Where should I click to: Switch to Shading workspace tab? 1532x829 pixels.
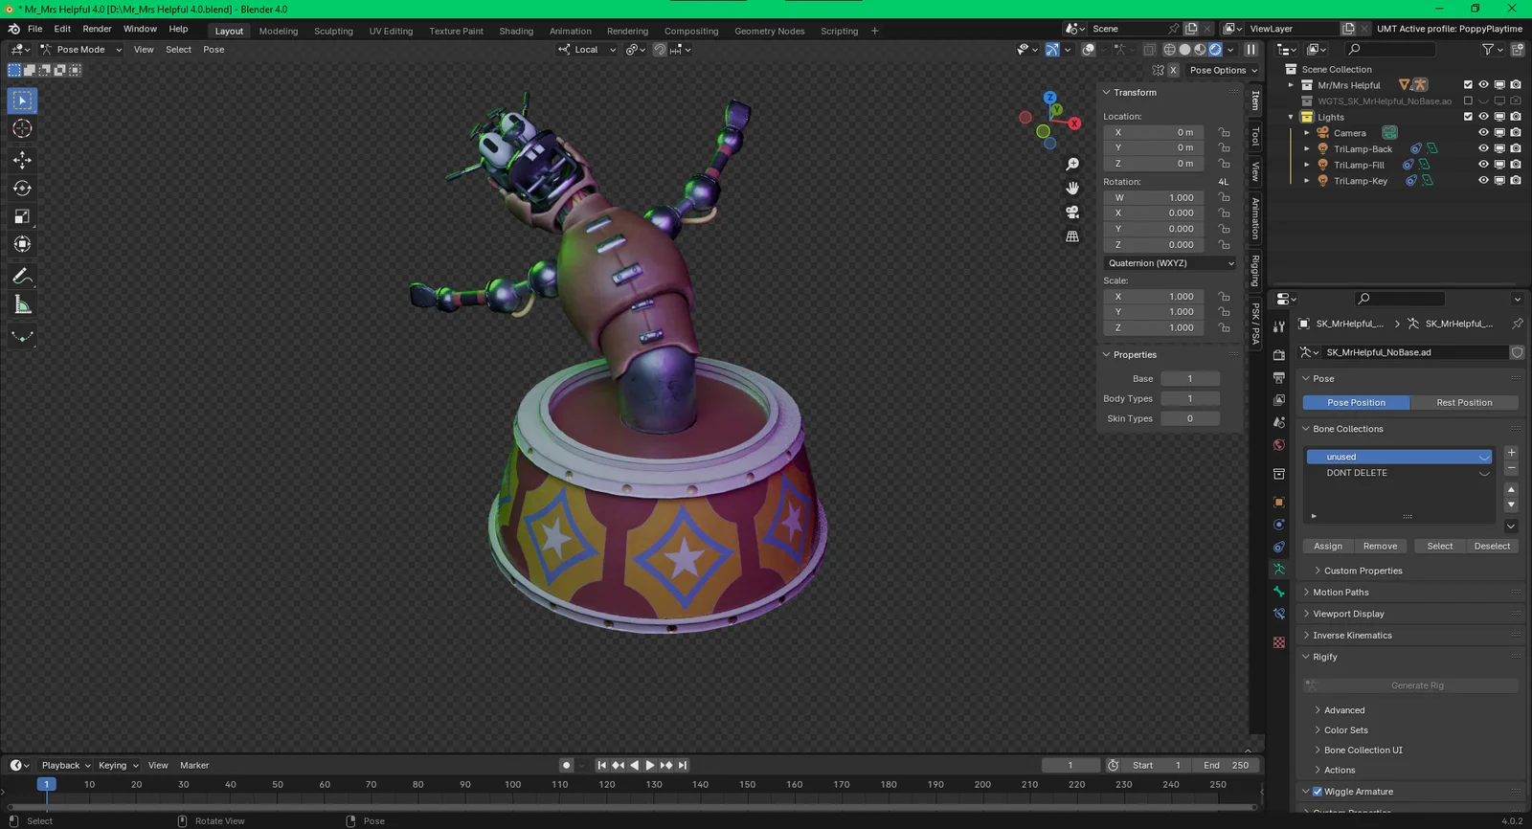pos(516,31)
